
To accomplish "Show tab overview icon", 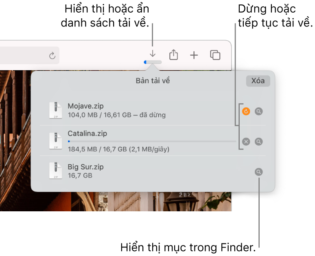I will 215,55.
